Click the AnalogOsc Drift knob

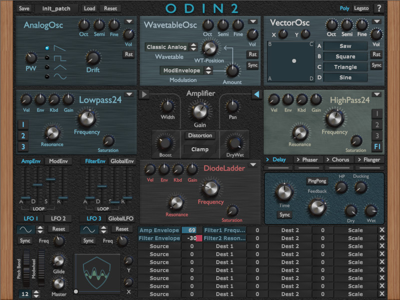point(93,58)
